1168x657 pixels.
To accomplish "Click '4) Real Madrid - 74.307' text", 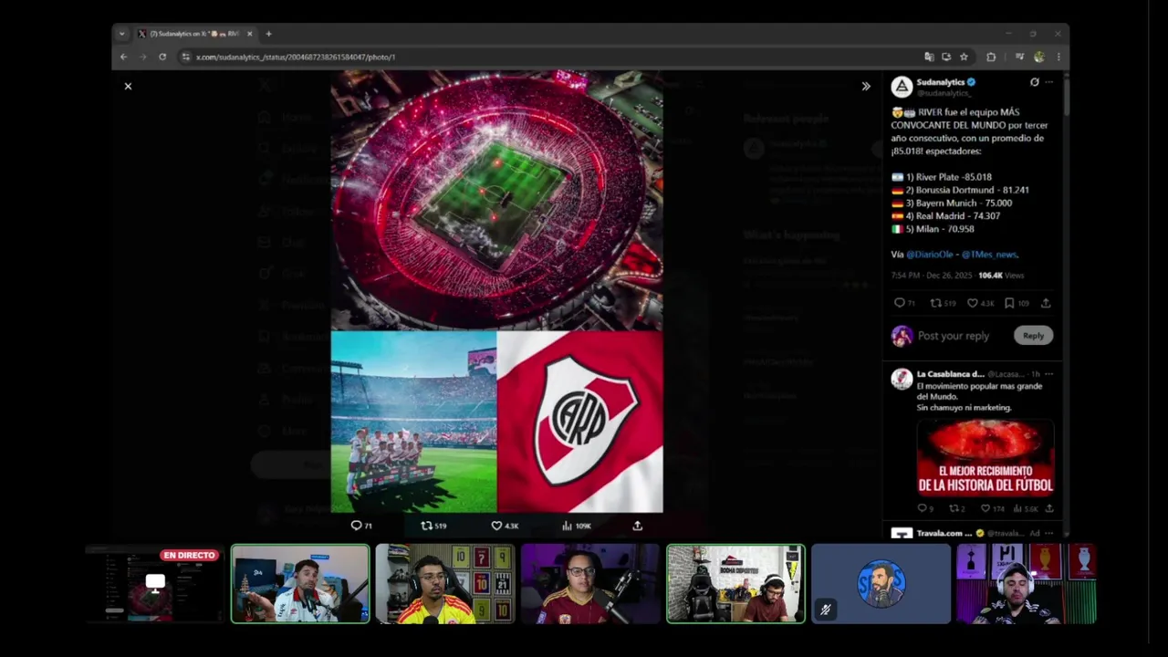I will coord(953,216).
